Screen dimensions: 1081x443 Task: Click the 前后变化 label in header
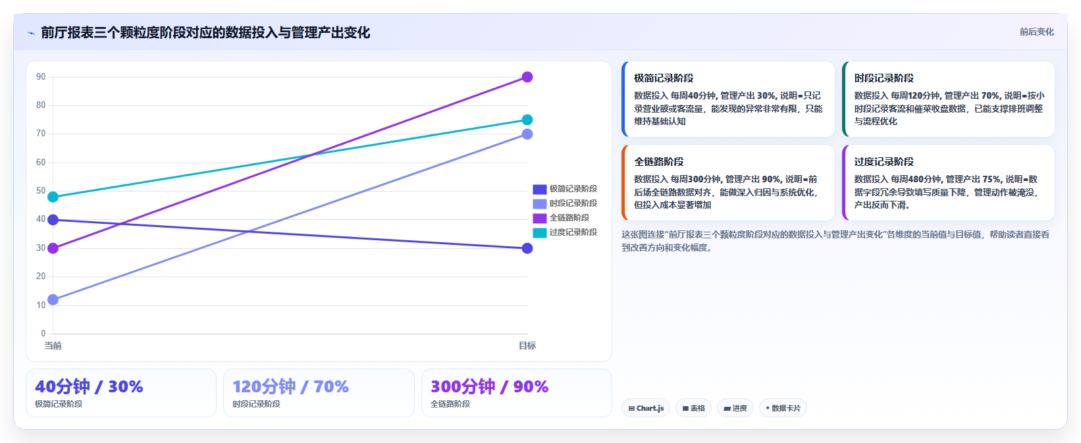coord(1036,32)
